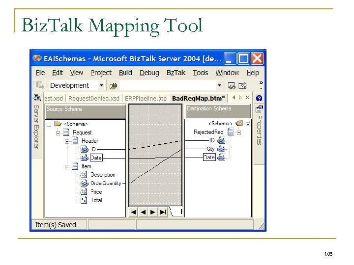
Task: Open the Debug menu
Action: [x=149, y=73]
